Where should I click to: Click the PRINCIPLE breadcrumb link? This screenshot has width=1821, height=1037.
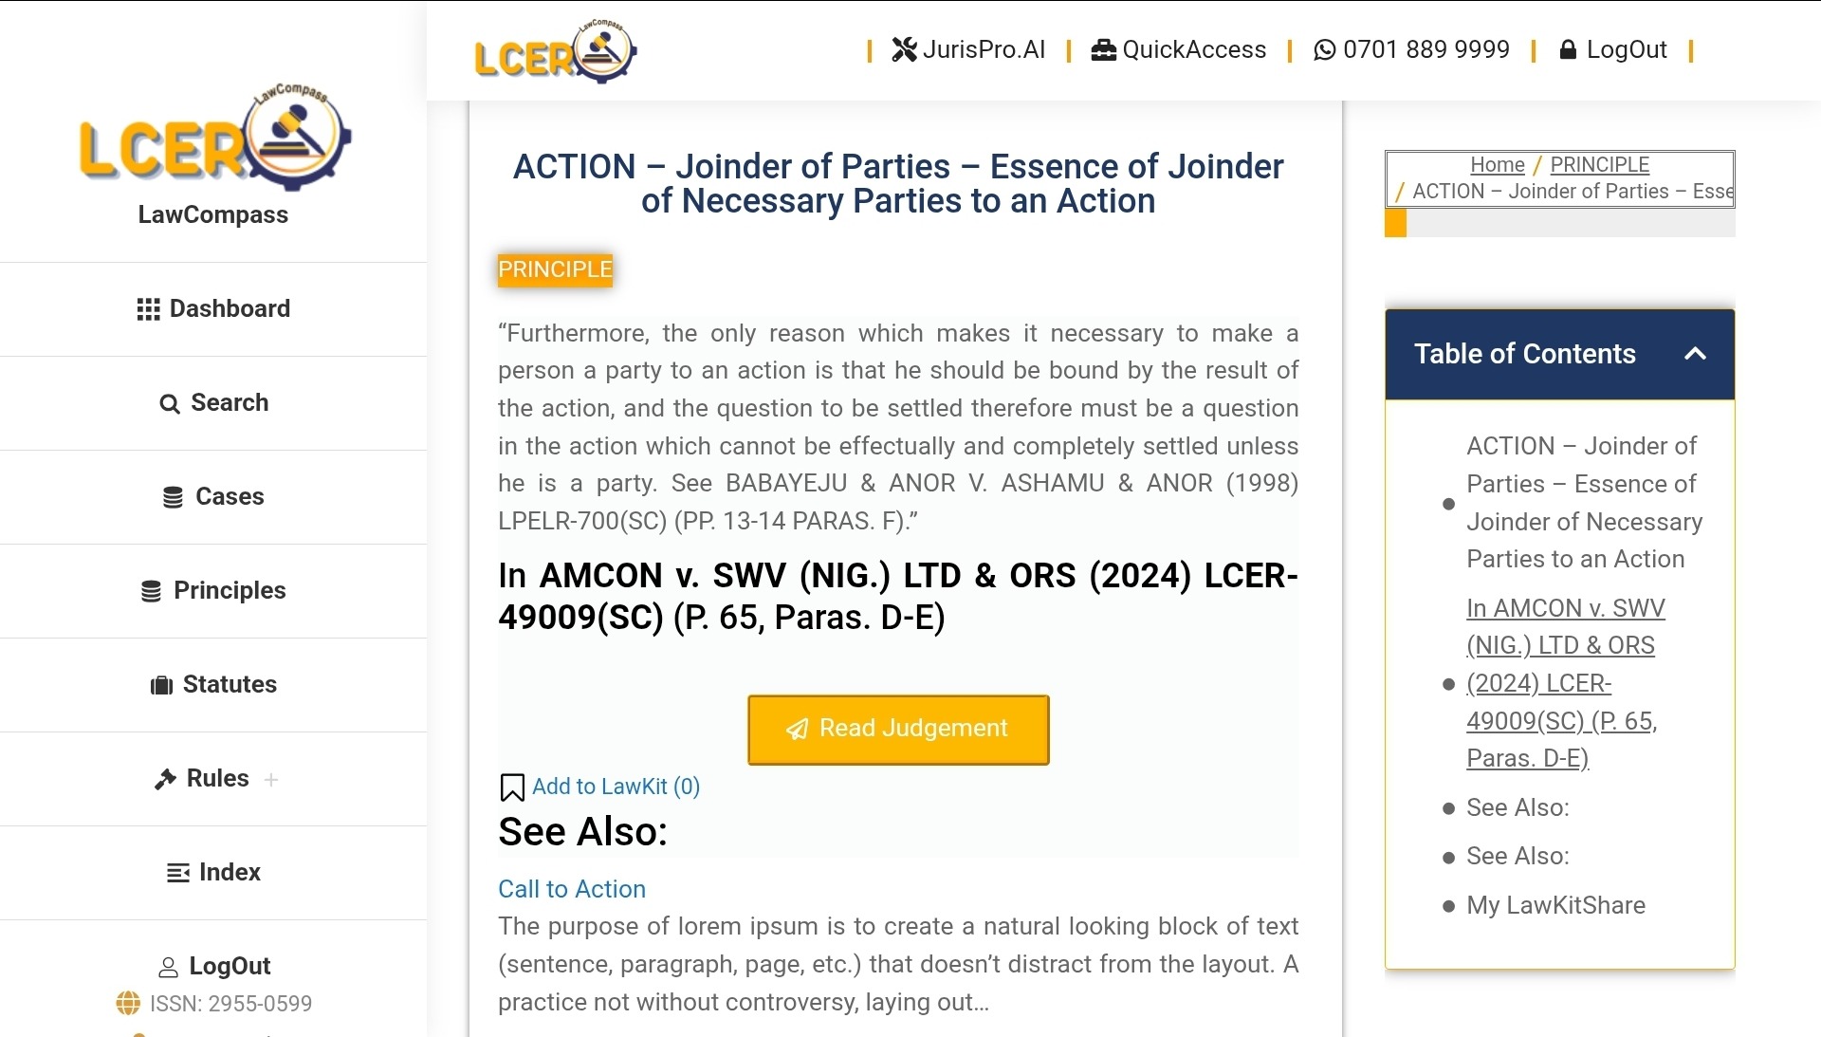[x=1599, y=164]
